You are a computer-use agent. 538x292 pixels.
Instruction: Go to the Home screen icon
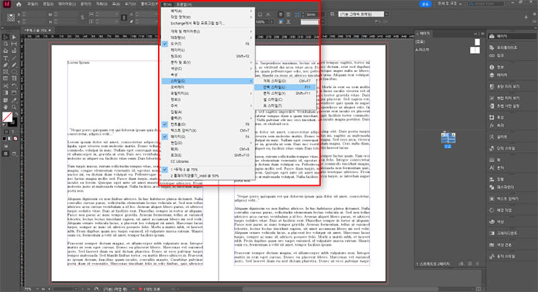coord(19,4)
